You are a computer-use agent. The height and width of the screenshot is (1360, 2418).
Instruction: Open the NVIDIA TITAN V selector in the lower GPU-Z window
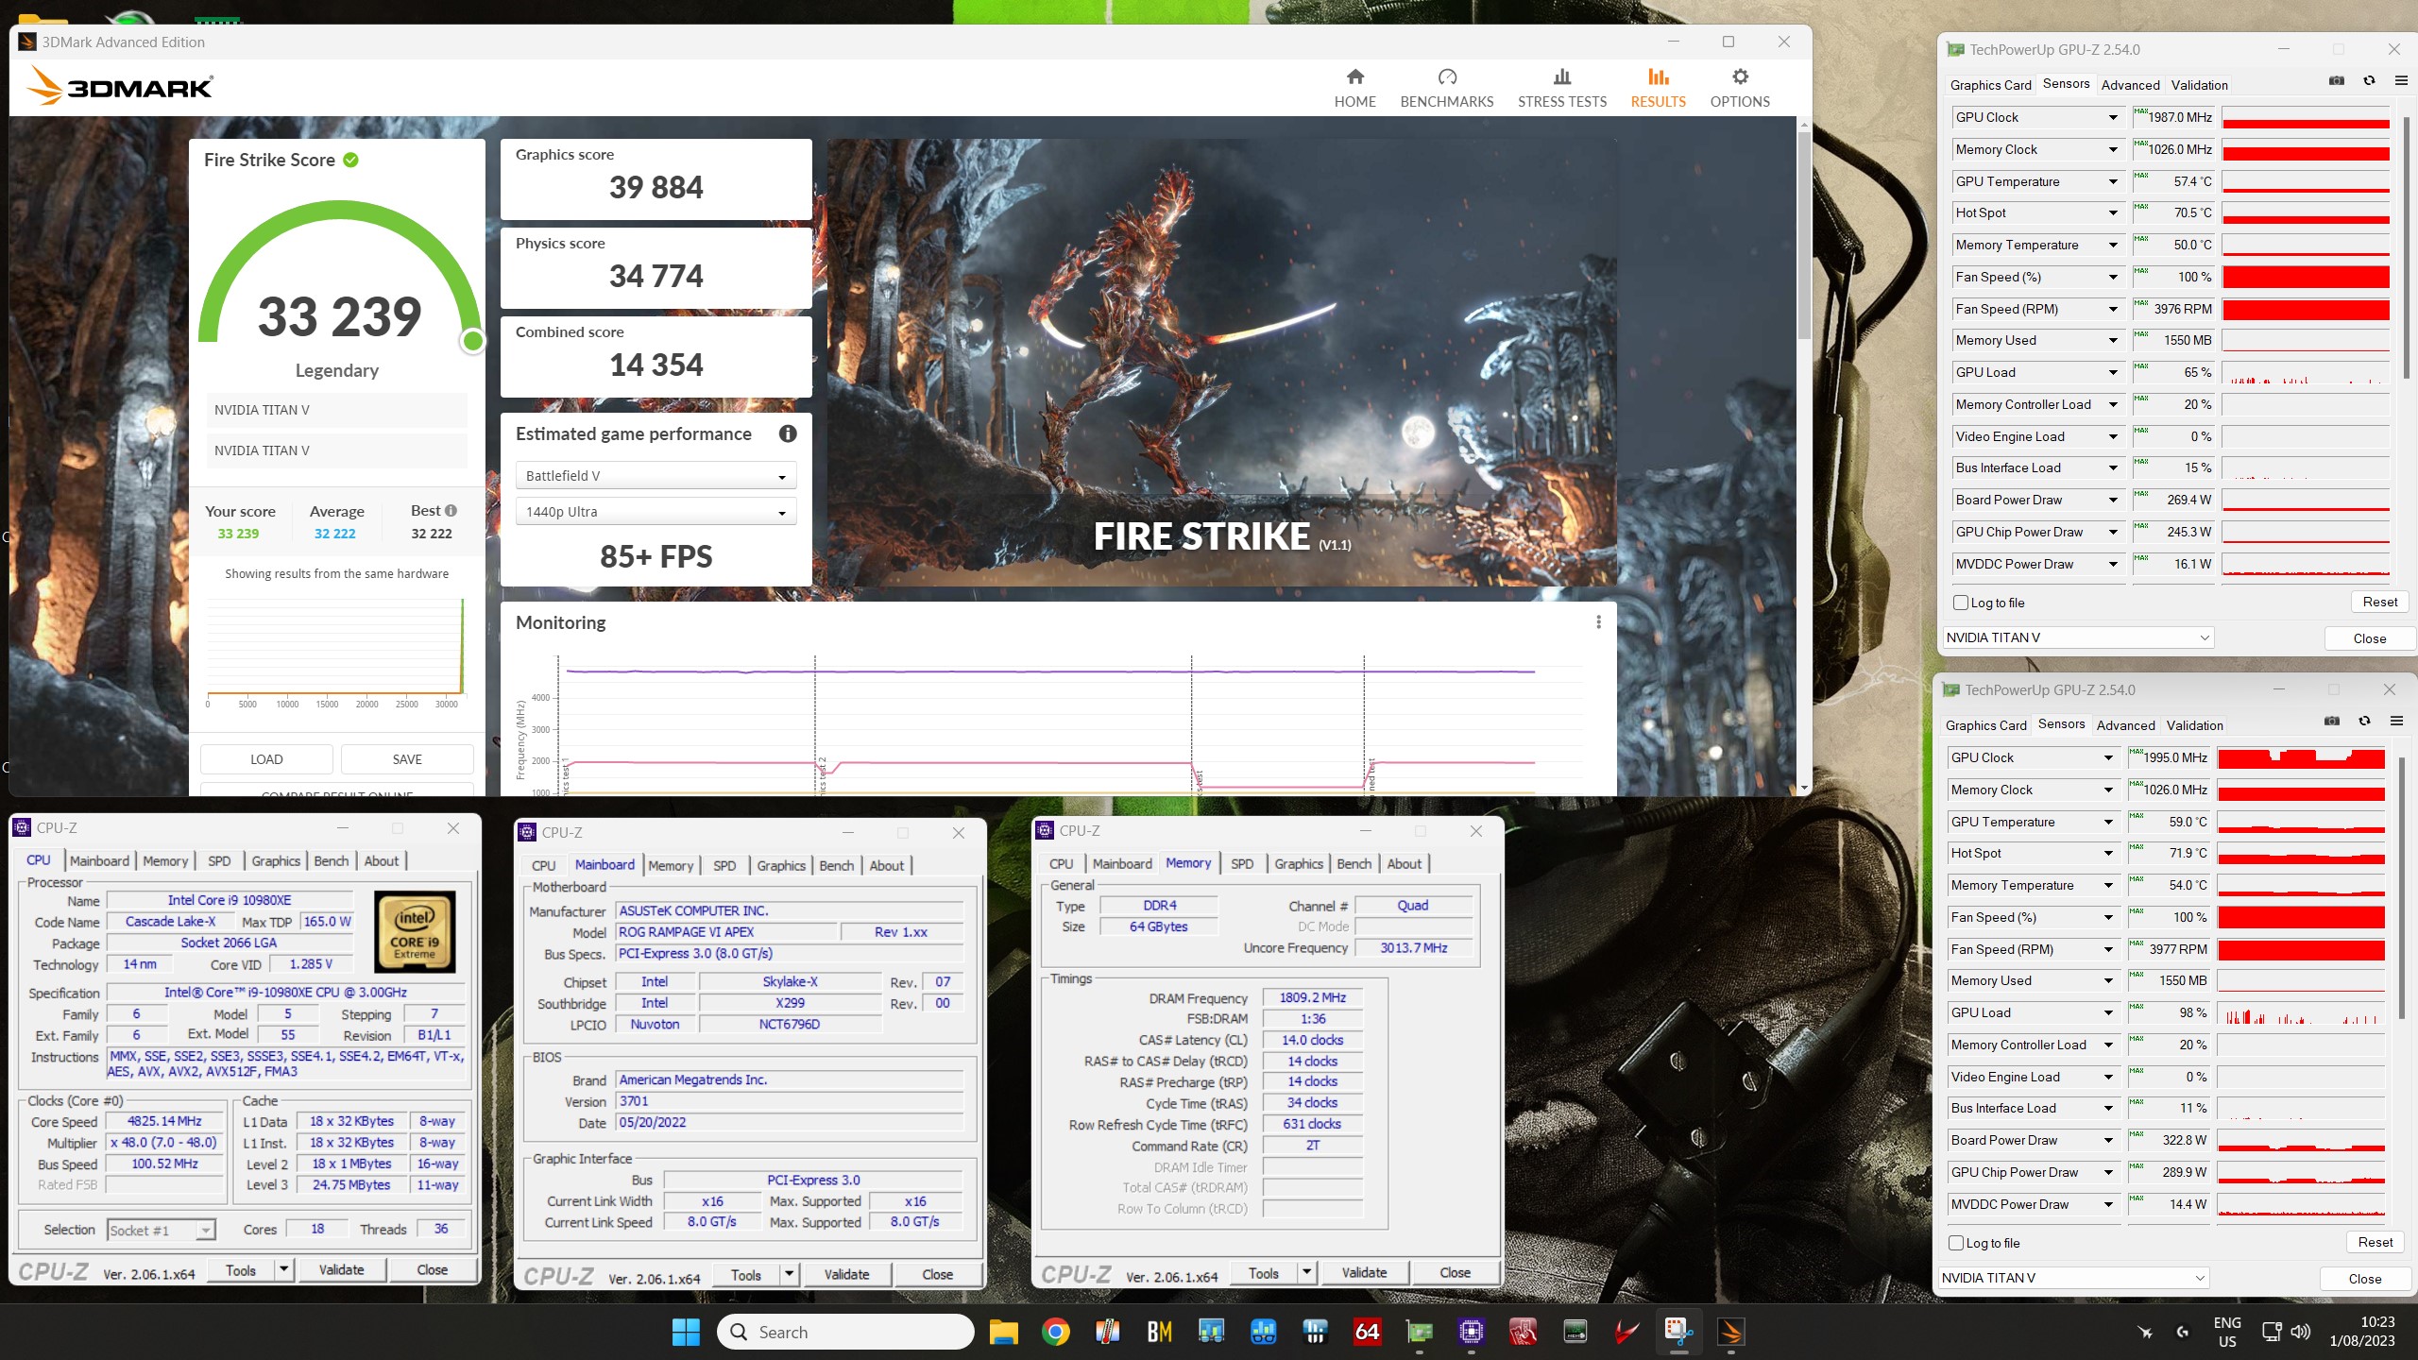coord(2072,1278)
